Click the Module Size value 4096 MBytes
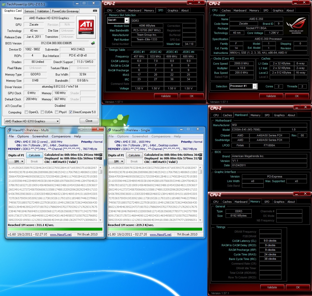312x296 pixels. tap(147, 26)
